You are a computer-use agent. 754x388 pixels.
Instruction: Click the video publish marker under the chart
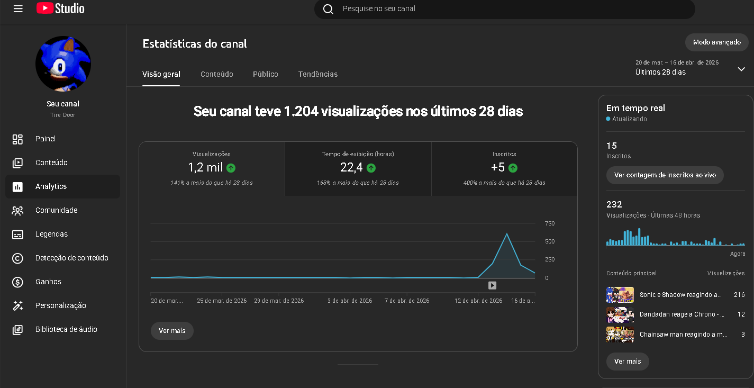[x=492, y=285]
